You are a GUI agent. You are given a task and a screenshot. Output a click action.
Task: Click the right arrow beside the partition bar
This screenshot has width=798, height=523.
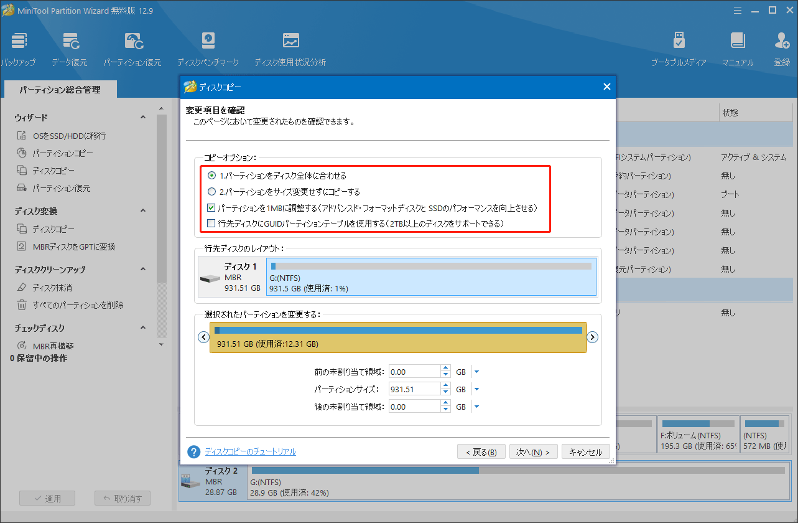(x=593, y=337)
